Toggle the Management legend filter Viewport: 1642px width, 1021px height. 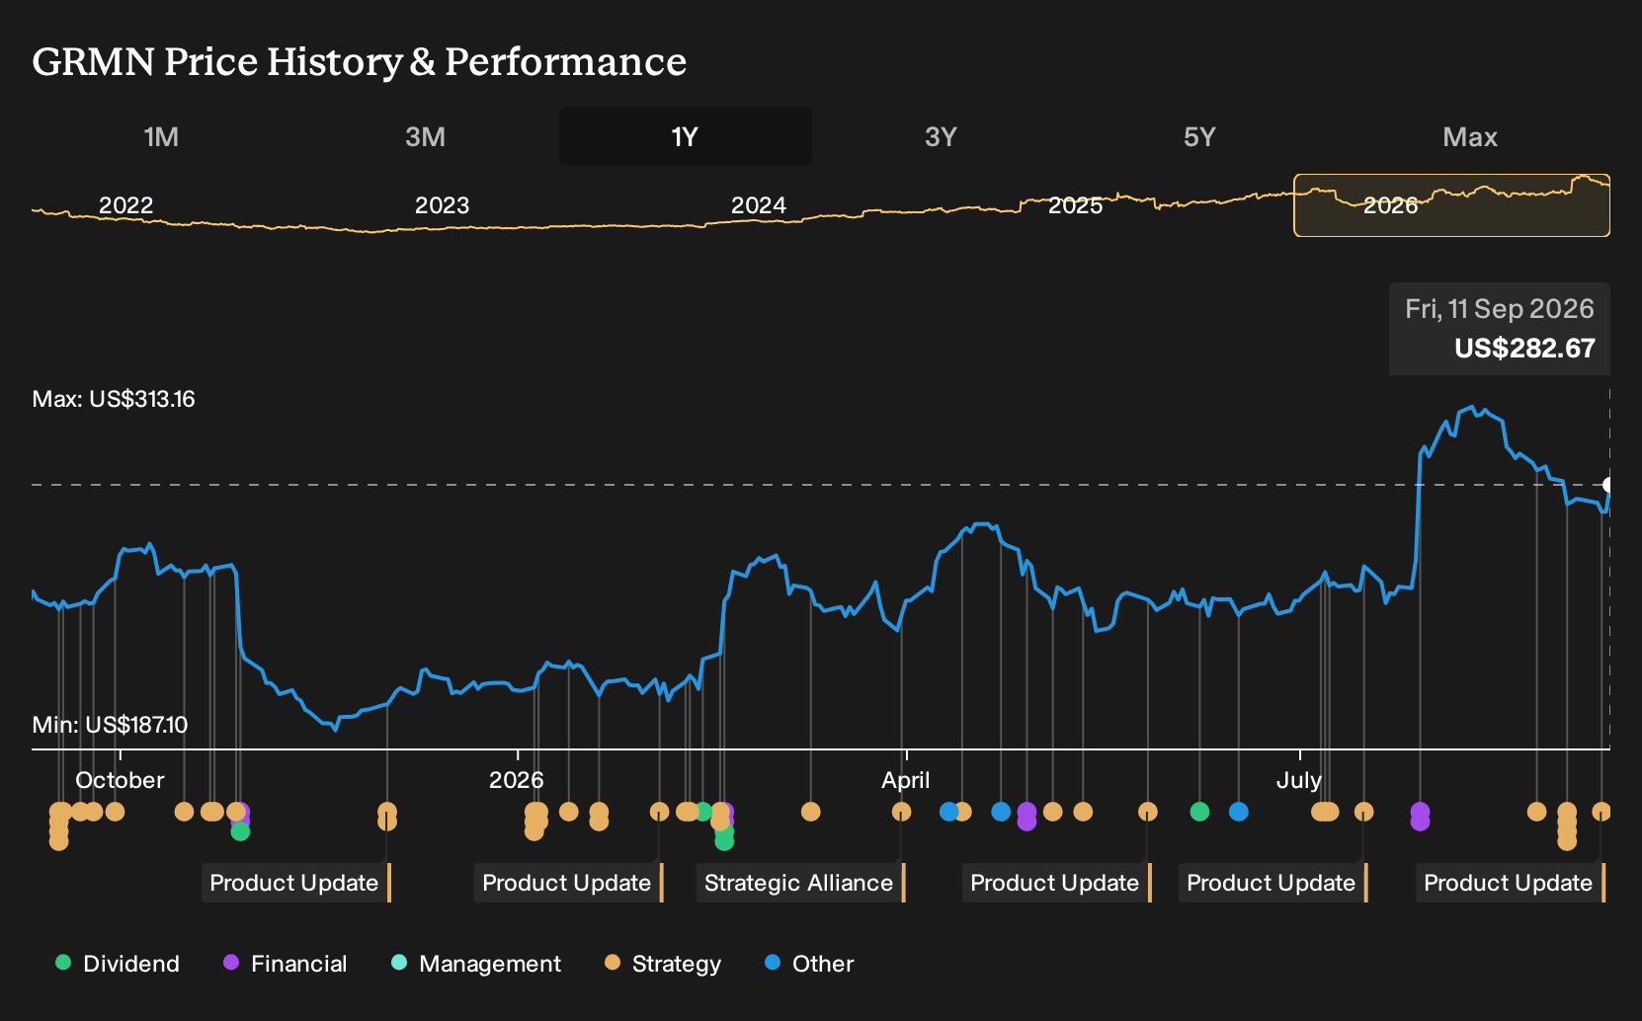tap(476, 964)
